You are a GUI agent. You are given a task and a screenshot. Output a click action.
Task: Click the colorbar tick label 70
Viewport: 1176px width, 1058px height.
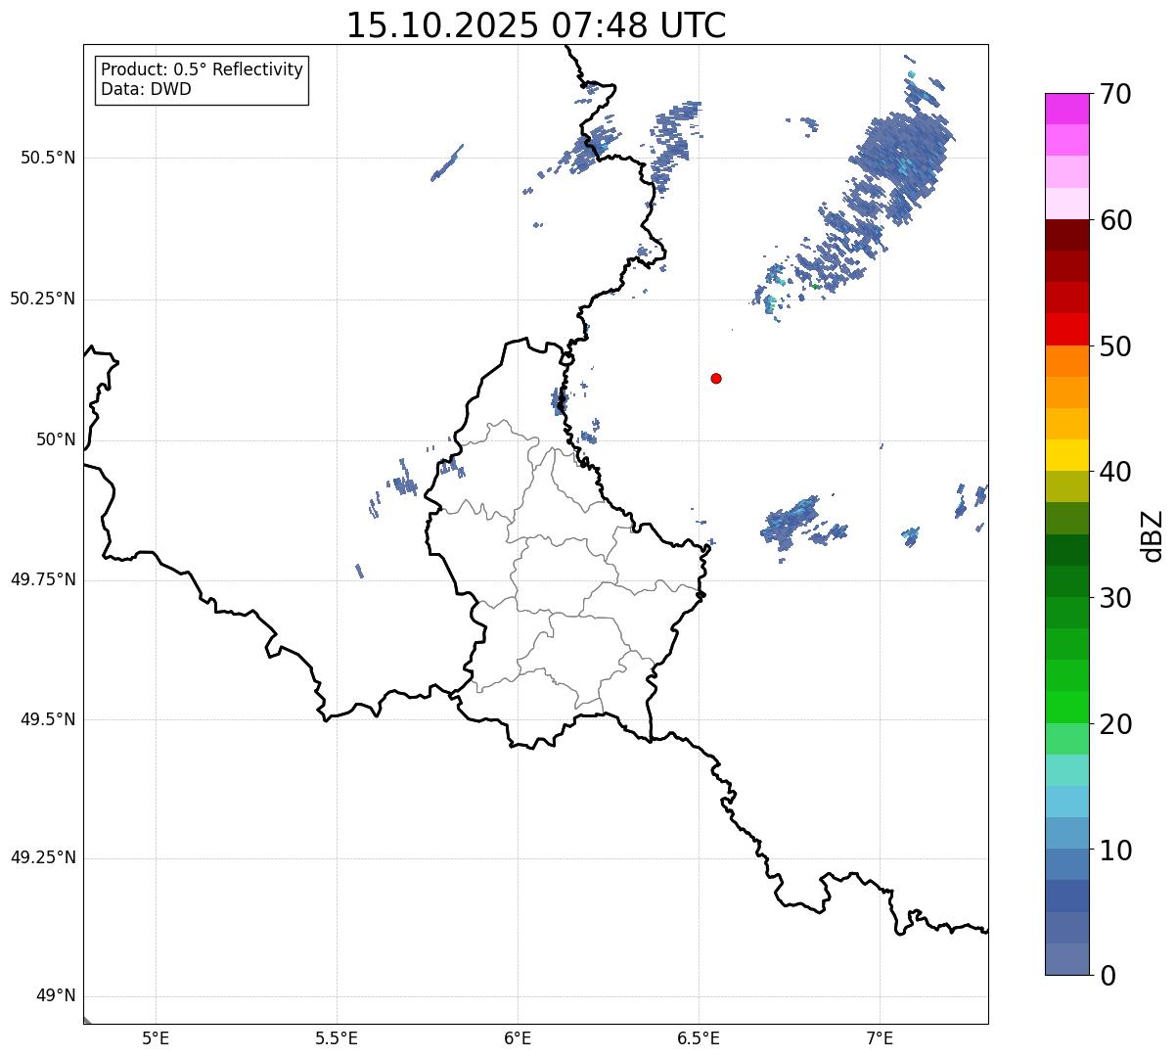tap(1115, 94)
